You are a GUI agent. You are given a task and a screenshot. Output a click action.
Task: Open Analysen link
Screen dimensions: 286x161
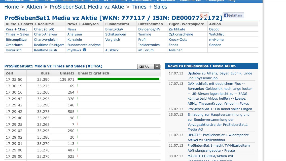tap(75, 34)
